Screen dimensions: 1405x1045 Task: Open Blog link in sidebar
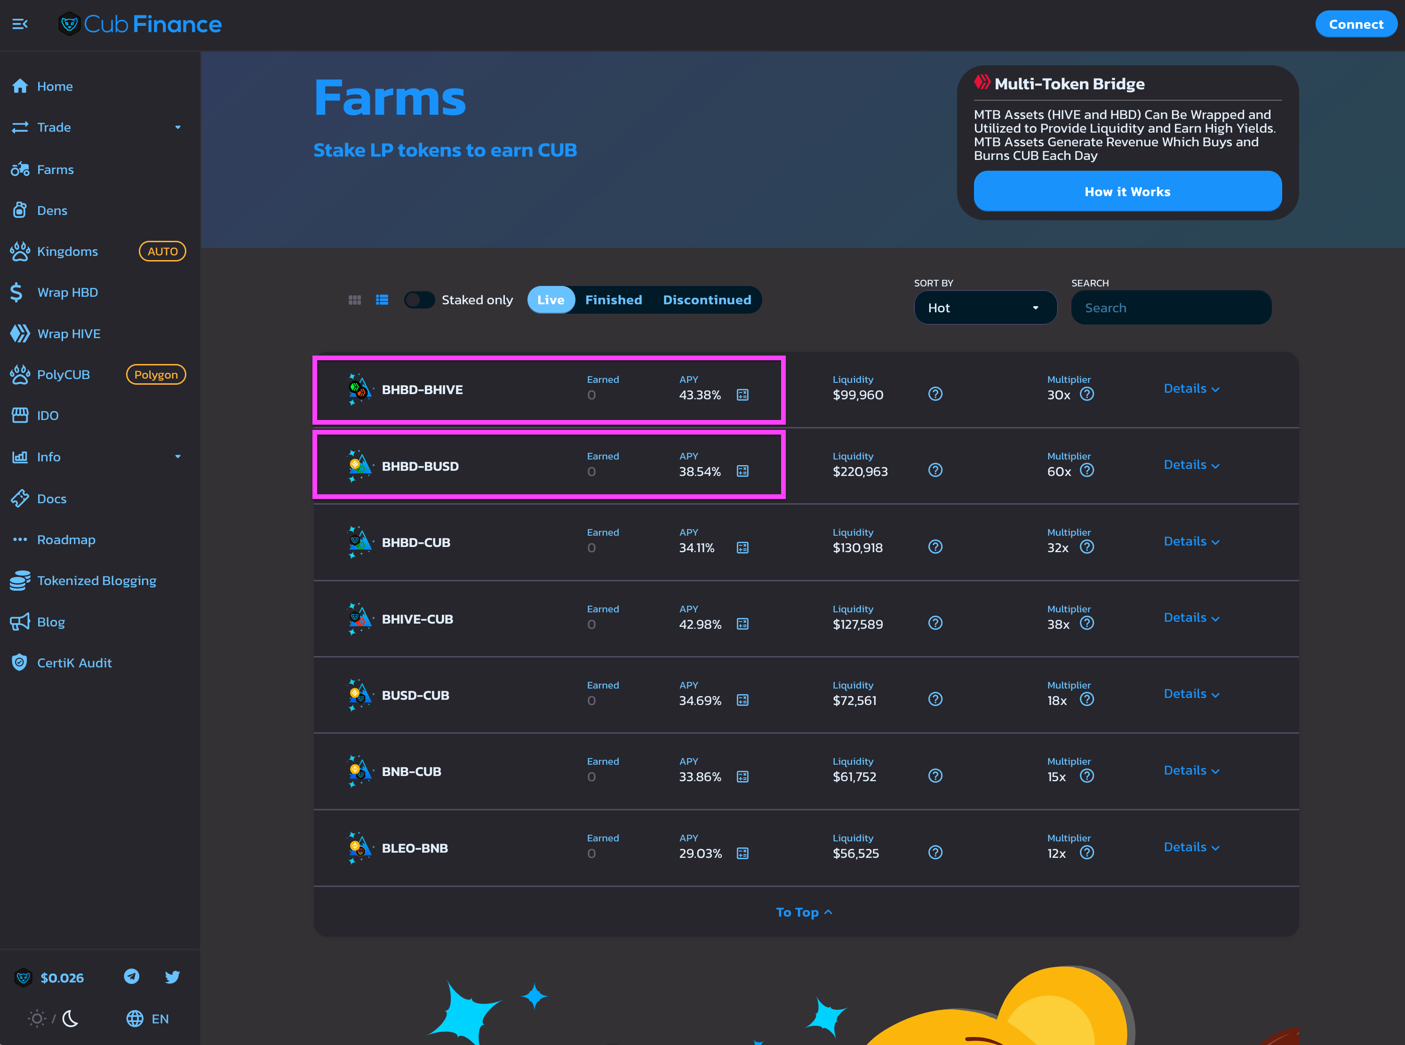tap(99, 622)
